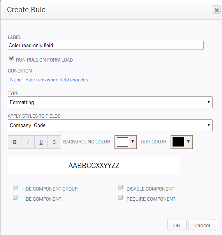Open the None rule condition link

49,80
